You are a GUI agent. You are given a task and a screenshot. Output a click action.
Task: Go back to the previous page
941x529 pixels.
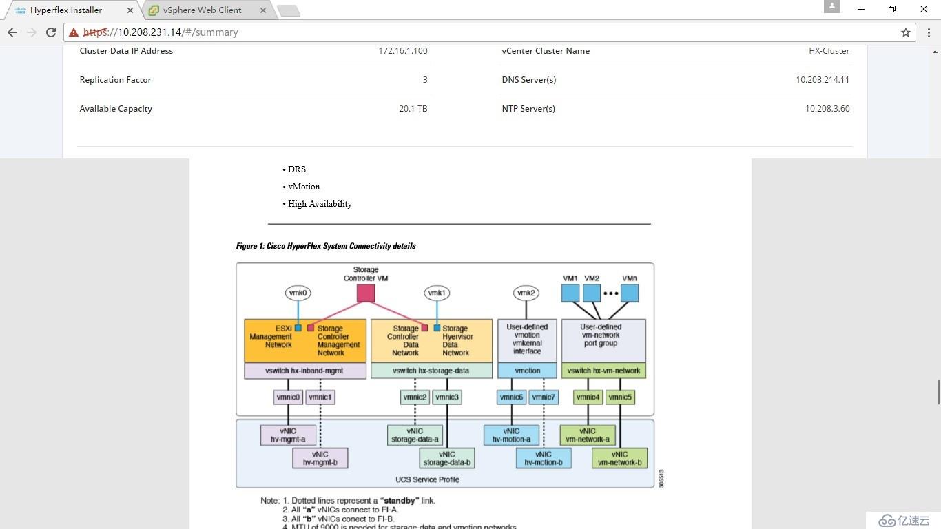pos(12,32)
